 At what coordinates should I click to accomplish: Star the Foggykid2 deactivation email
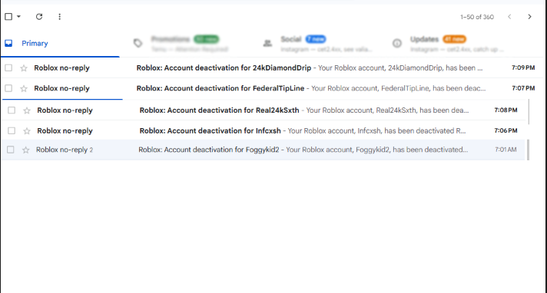coord(26,150)
